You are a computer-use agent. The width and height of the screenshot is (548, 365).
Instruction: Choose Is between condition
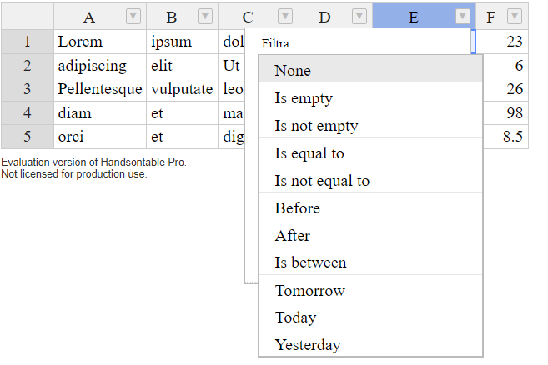tap(370, 262)
